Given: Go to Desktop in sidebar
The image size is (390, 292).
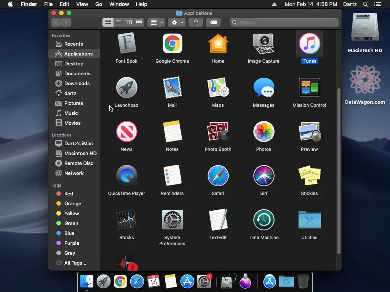Looking at the screenshot, I should click(74, 64).
